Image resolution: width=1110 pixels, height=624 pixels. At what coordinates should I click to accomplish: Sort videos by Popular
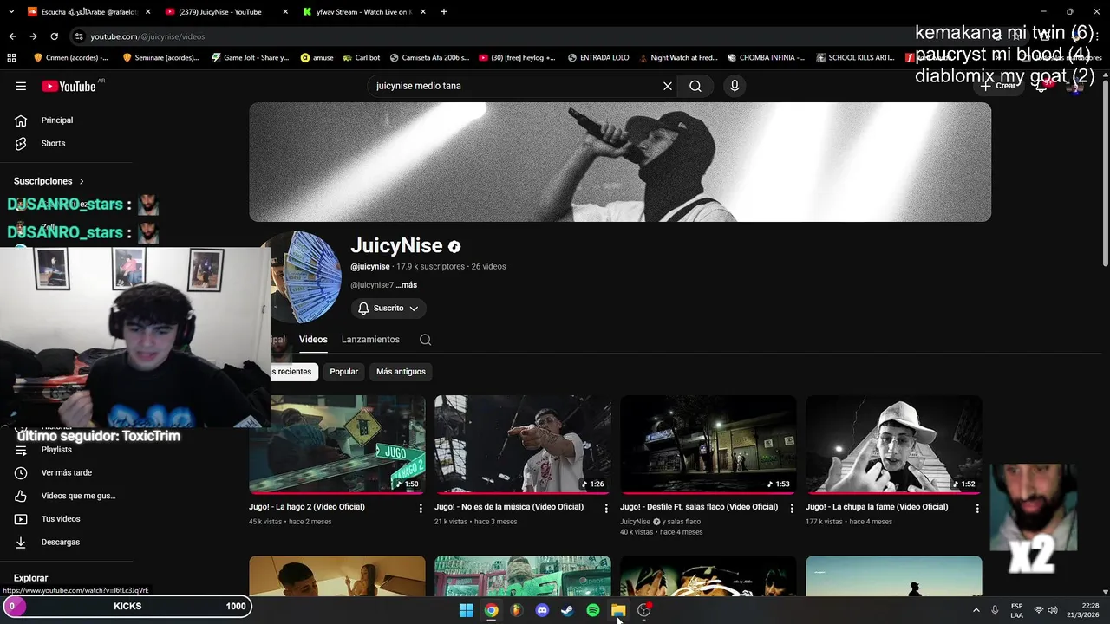coord(344,372)
